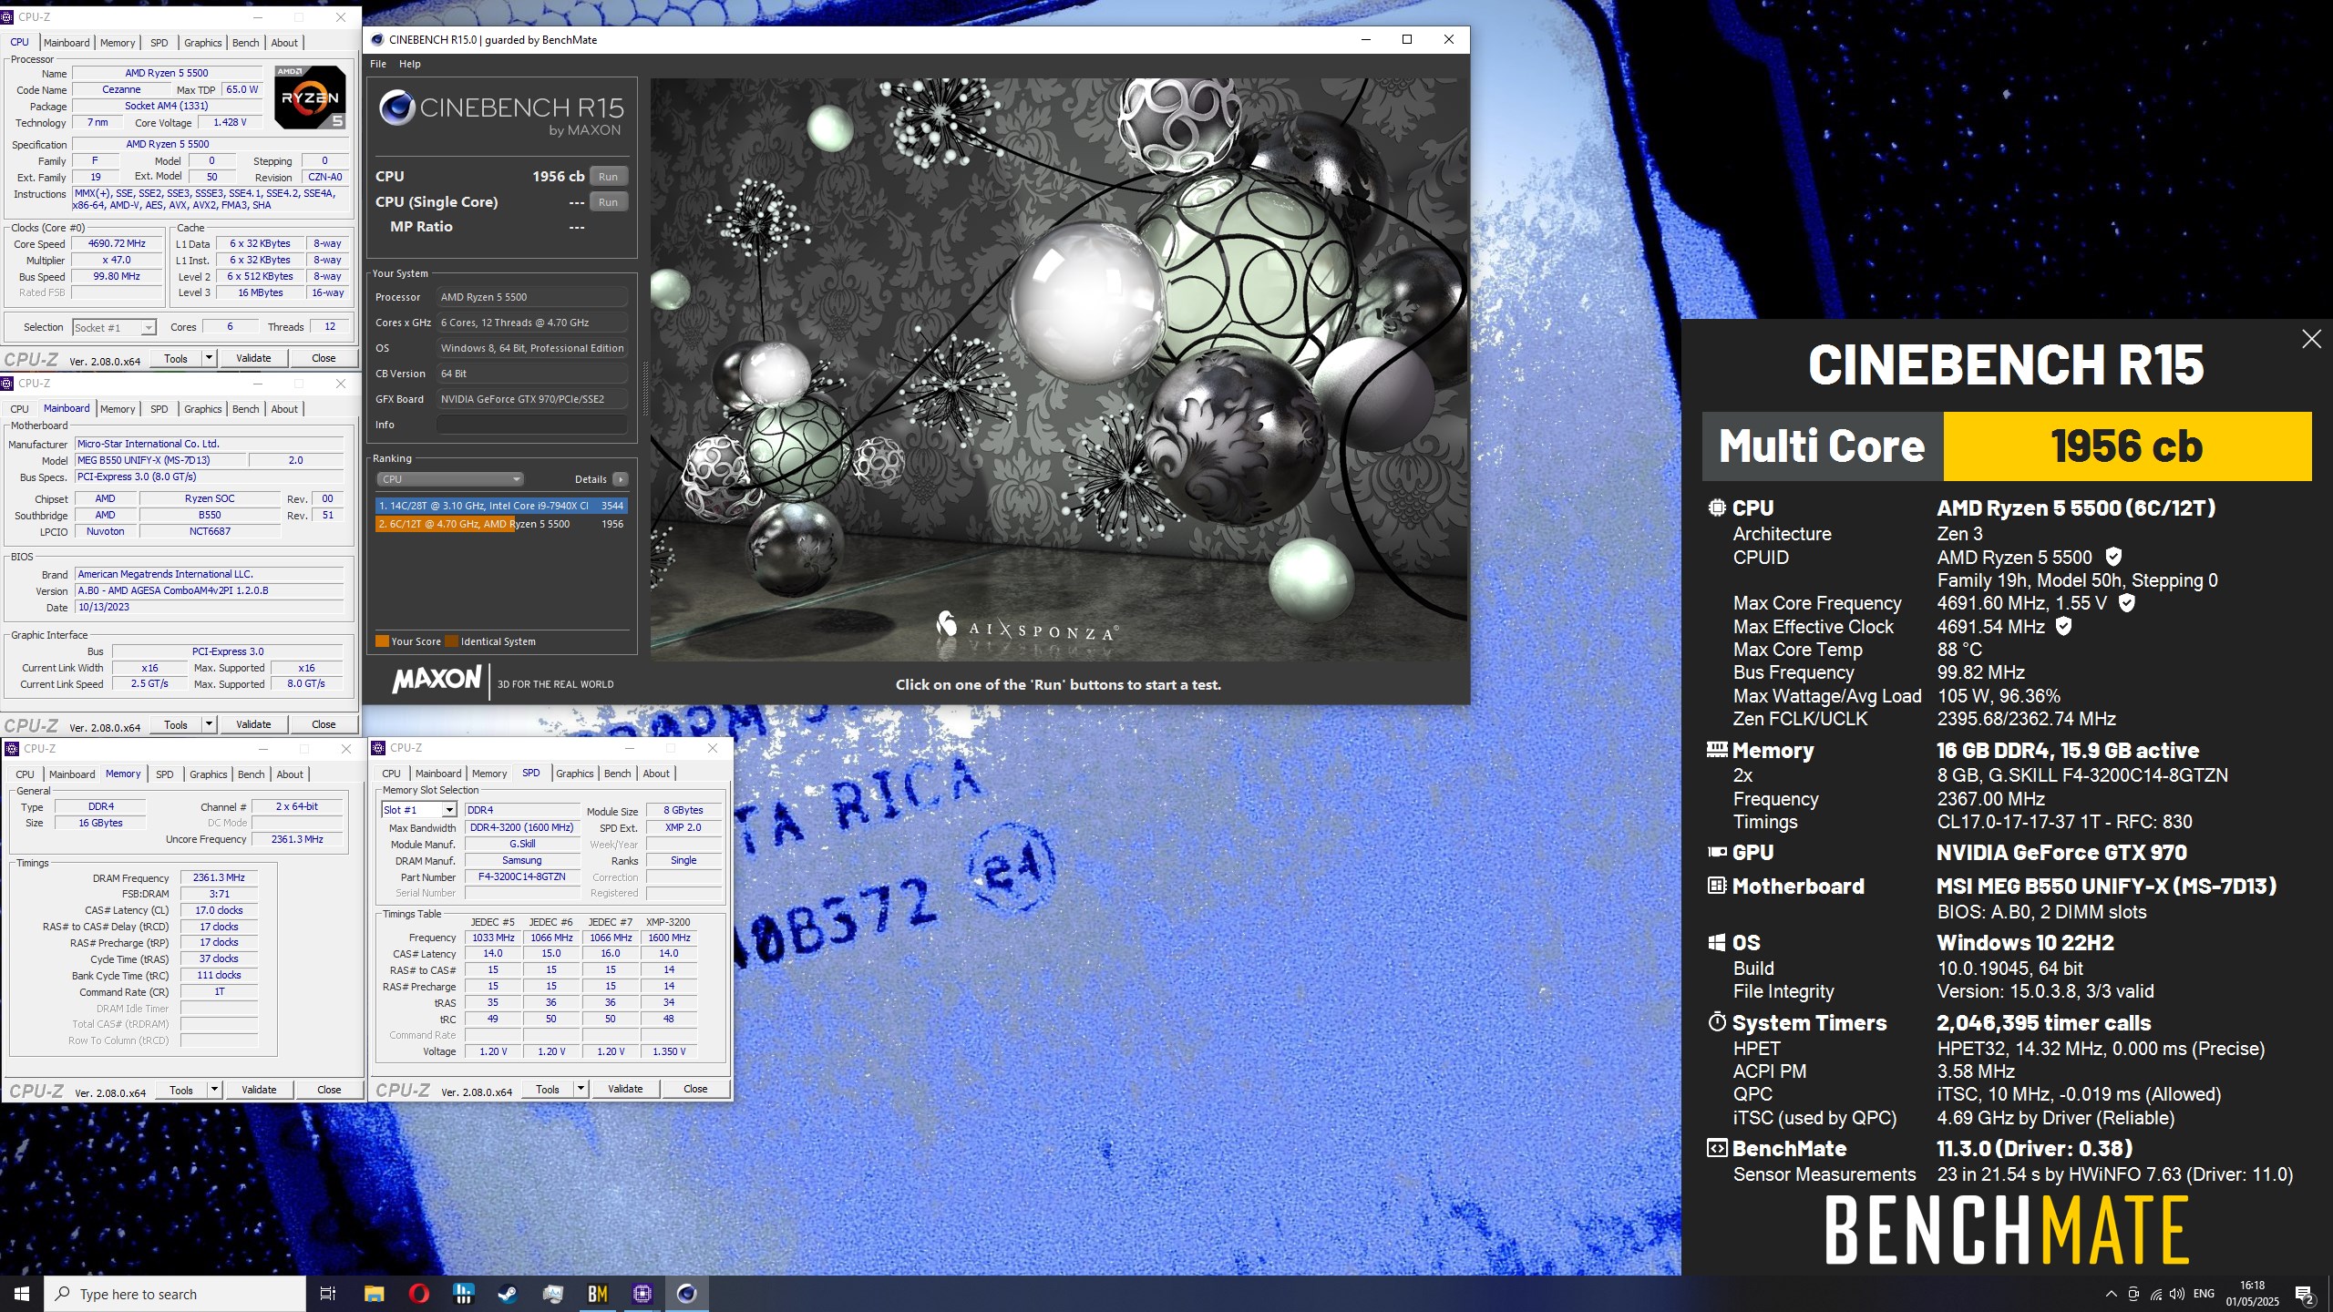The height and width of the screenshot is (1312, 2333).
Task: Close the BenchMate result overlay
Action: tap(2311, 339)
